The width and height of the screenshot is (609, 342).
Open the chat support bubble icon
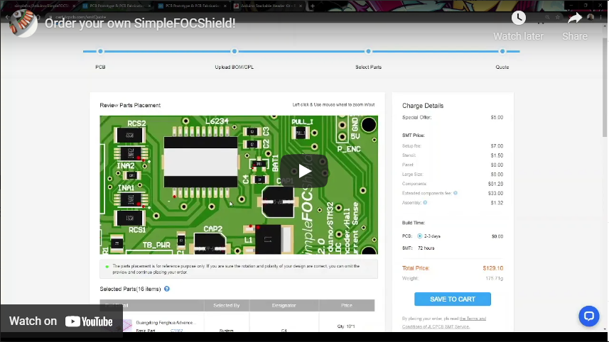click(589, 316)
